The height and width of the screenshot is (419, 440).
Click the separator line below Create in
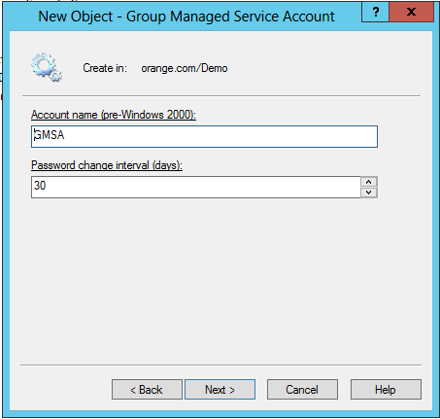click(221, 96)
